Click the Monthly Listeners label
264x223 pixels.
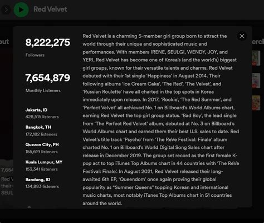tap(43, 90)
